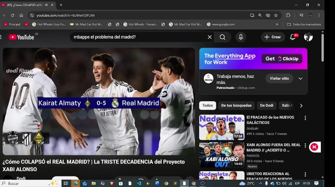335x187 pixels.
Task: Close the YouTube tab
Action: pos(52,5)
